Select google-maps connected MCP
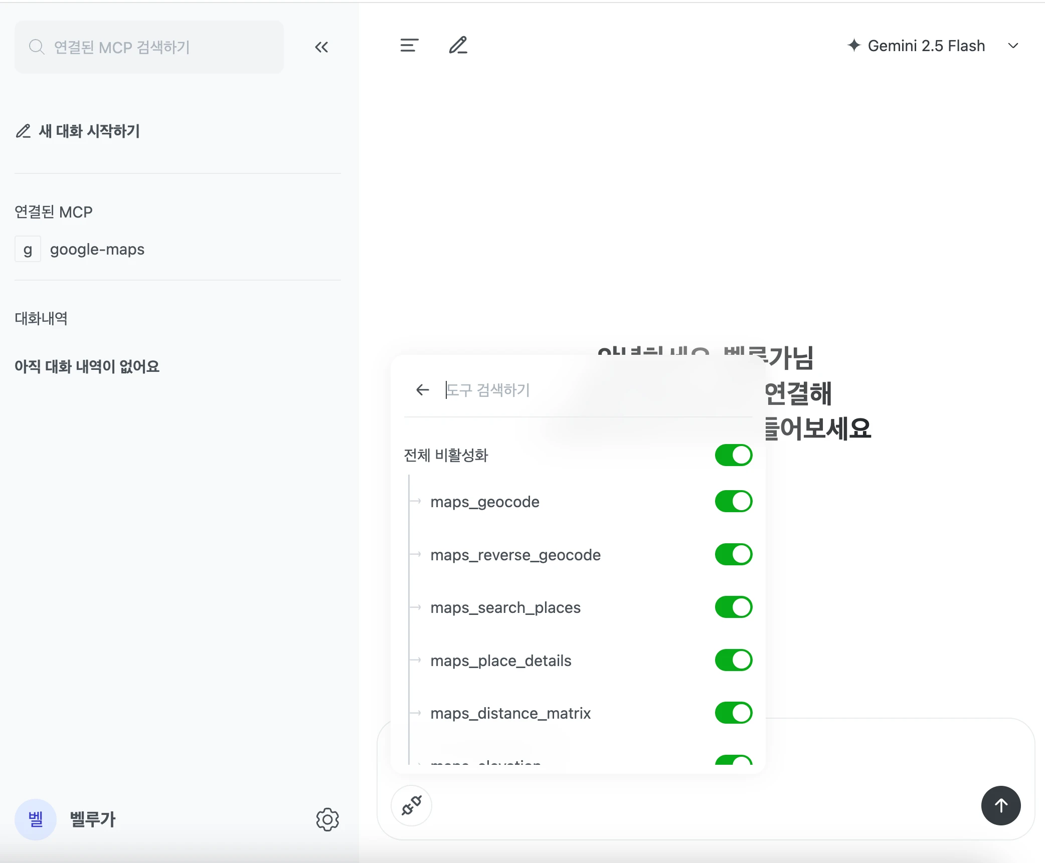 80,249
